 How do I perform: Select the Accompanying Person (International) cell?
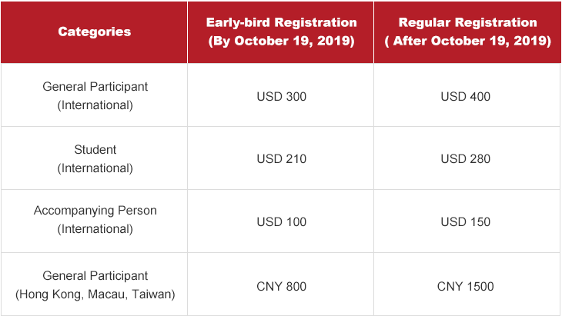(x=94, y=221)
